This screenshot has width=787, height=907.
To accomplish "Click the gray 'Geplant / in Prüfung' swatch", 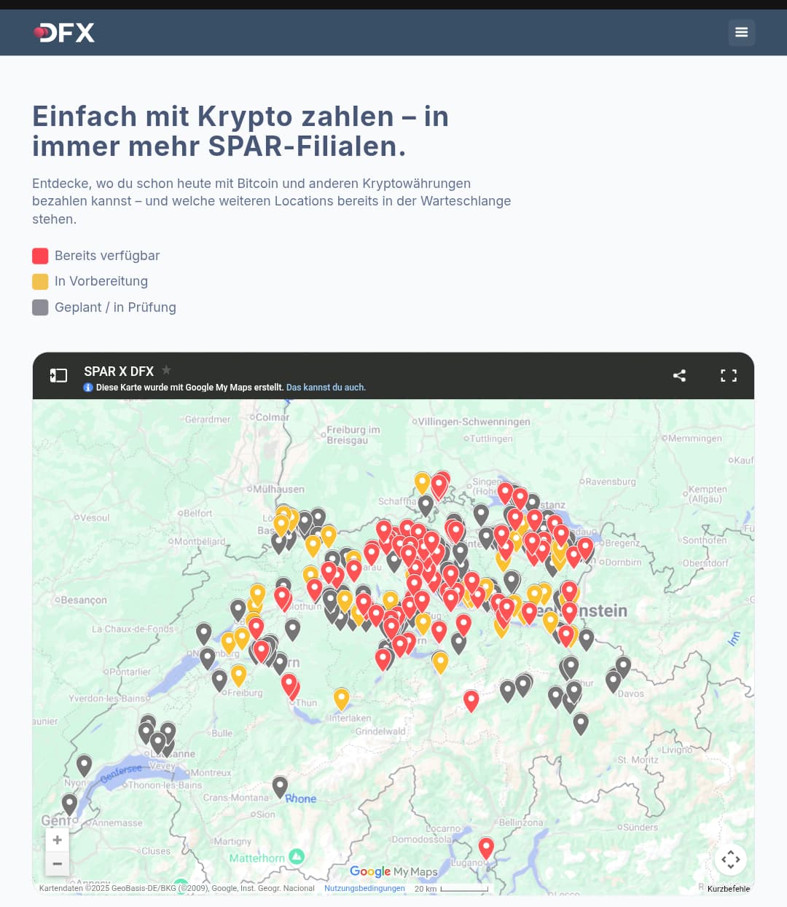I will pos(40,307).
